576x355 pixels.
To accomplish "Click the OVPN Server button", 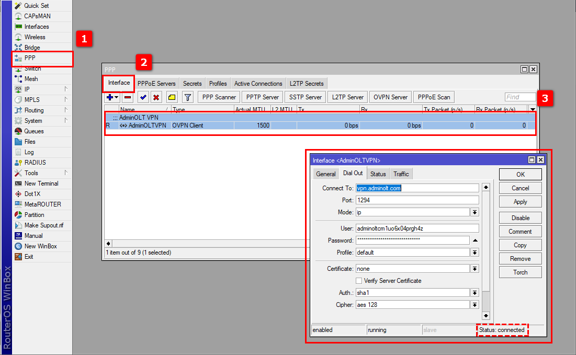I will (x=390, y=97).
